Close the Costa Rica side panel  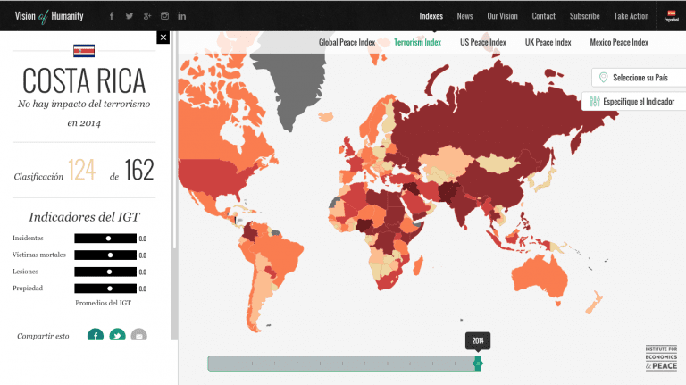[x=163, y=37]
